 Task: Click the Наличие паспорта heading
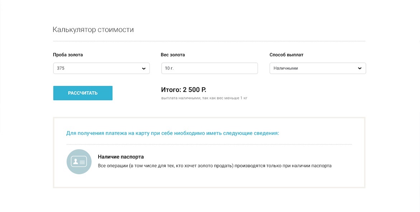click(x=121, y=157)
